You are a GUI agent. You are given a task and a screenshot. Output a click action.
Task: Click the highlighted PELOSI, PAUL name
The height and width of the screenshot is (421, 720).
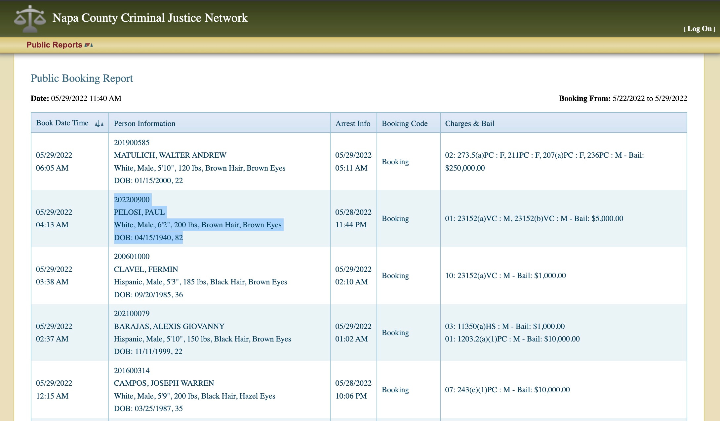(x=139, y=212)
